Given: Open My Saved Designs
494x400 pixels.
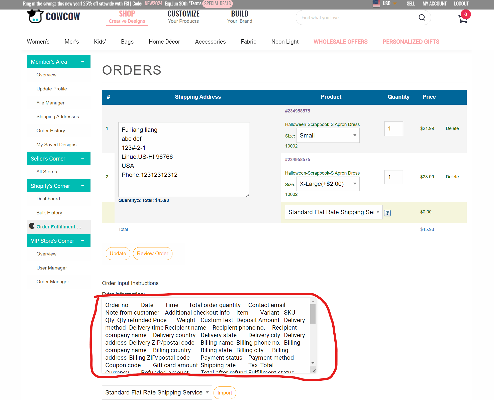Looking at the screenshot, I should pyautogui.click(x=56, y=145).
